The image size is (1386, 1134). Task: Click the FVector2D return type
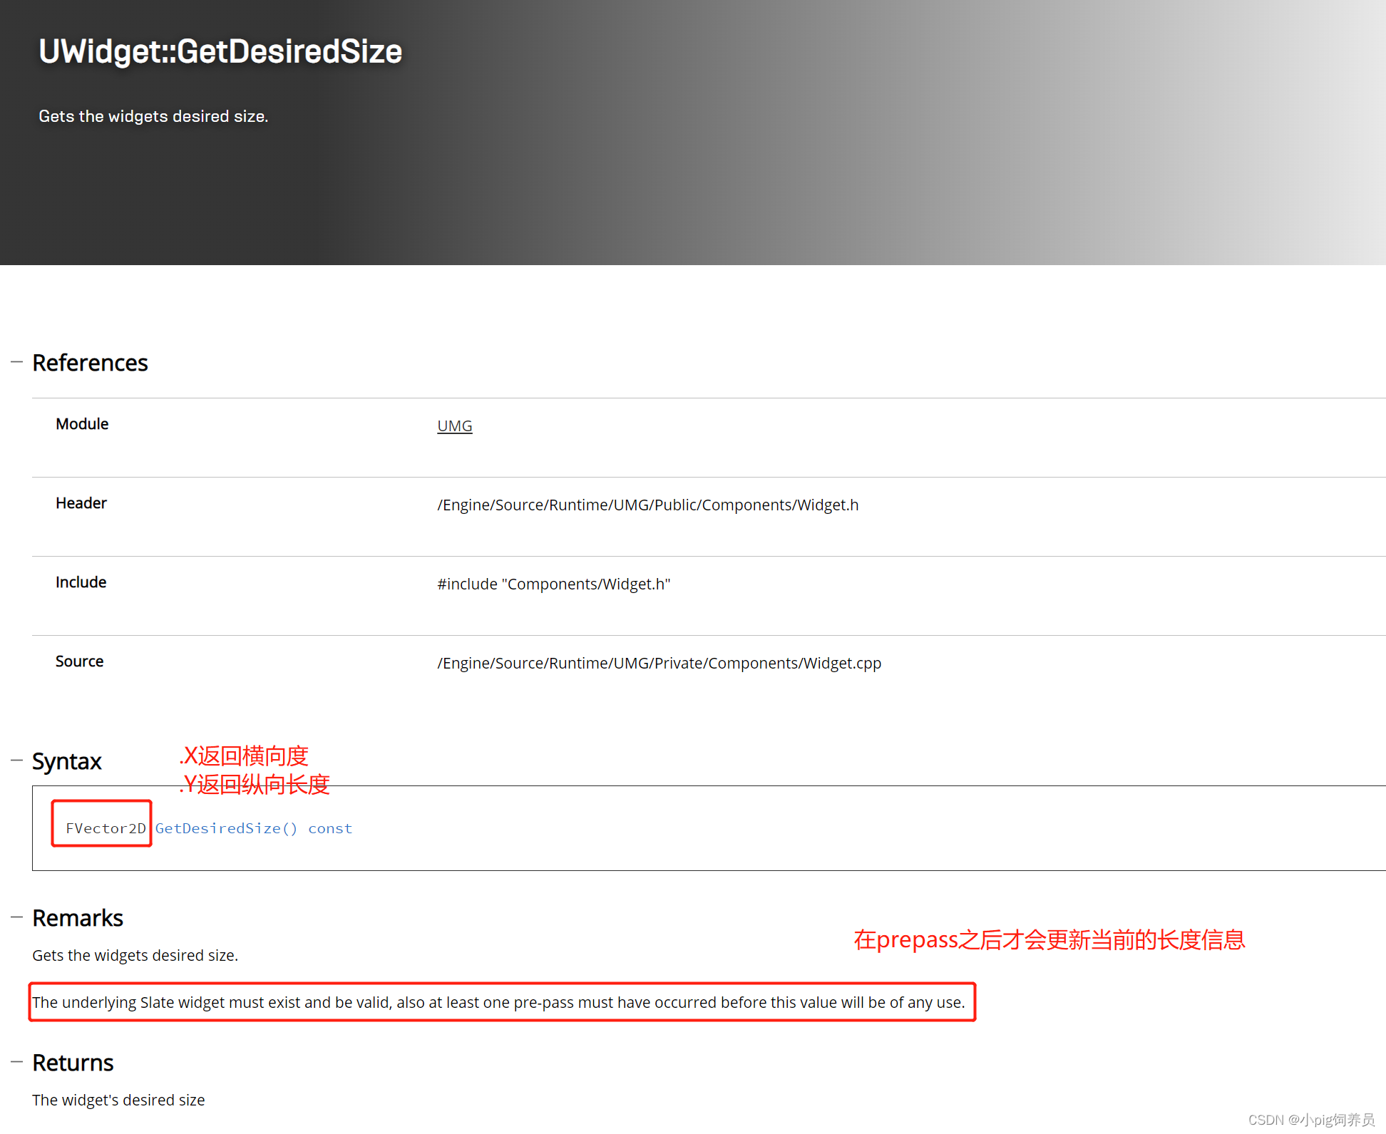(x=106, y=828)
